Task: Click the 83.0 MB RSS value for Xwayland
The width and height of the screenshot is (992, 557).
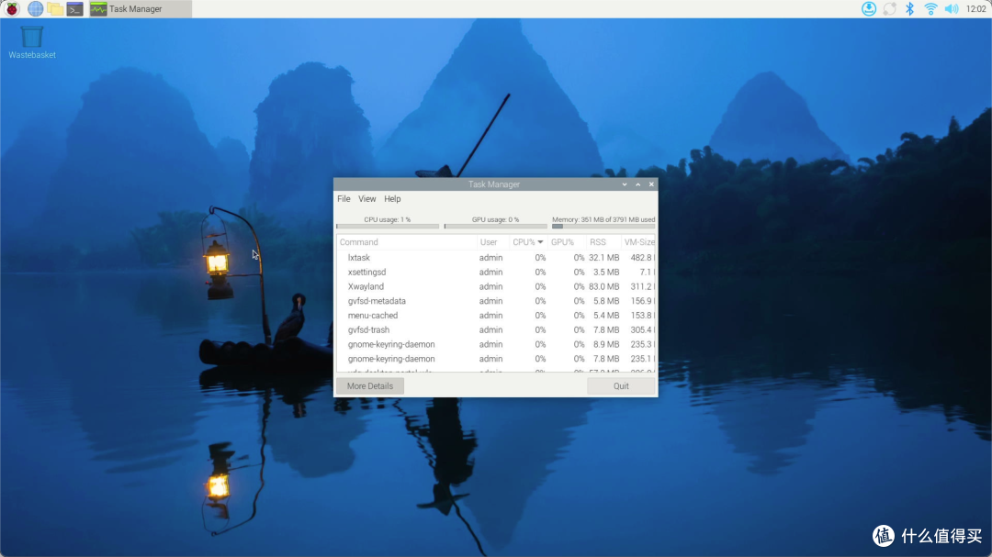Action: 604,286
